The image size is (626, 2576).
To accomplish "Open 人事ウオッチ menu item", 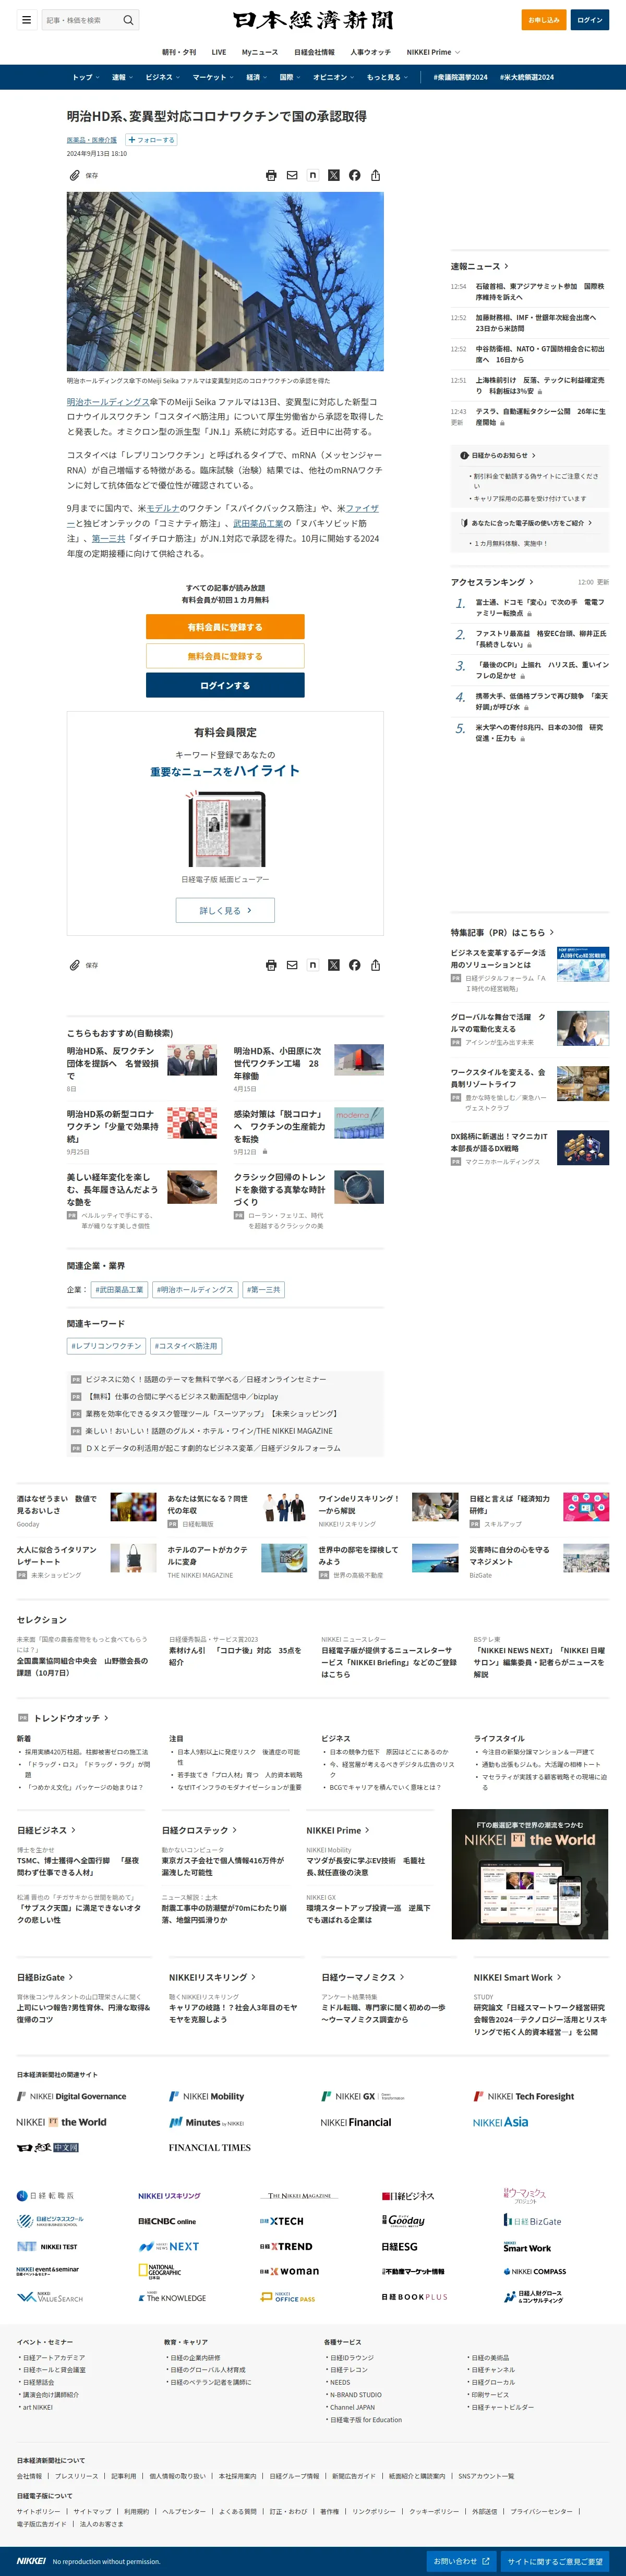I will (x=371, y=52).
